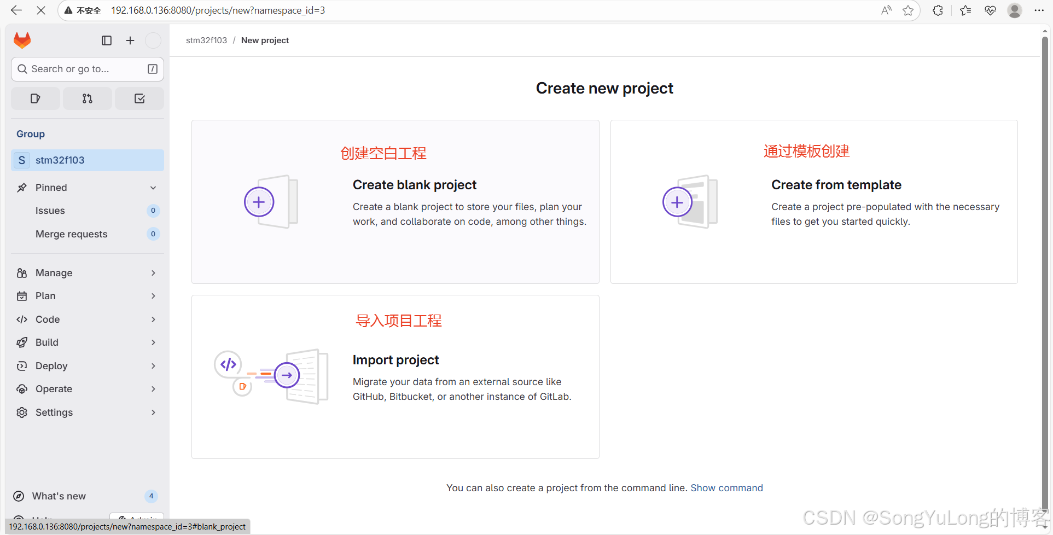Click the browser address bar URL
Viewport: 1053px width, 535px height.
(218, 10)
